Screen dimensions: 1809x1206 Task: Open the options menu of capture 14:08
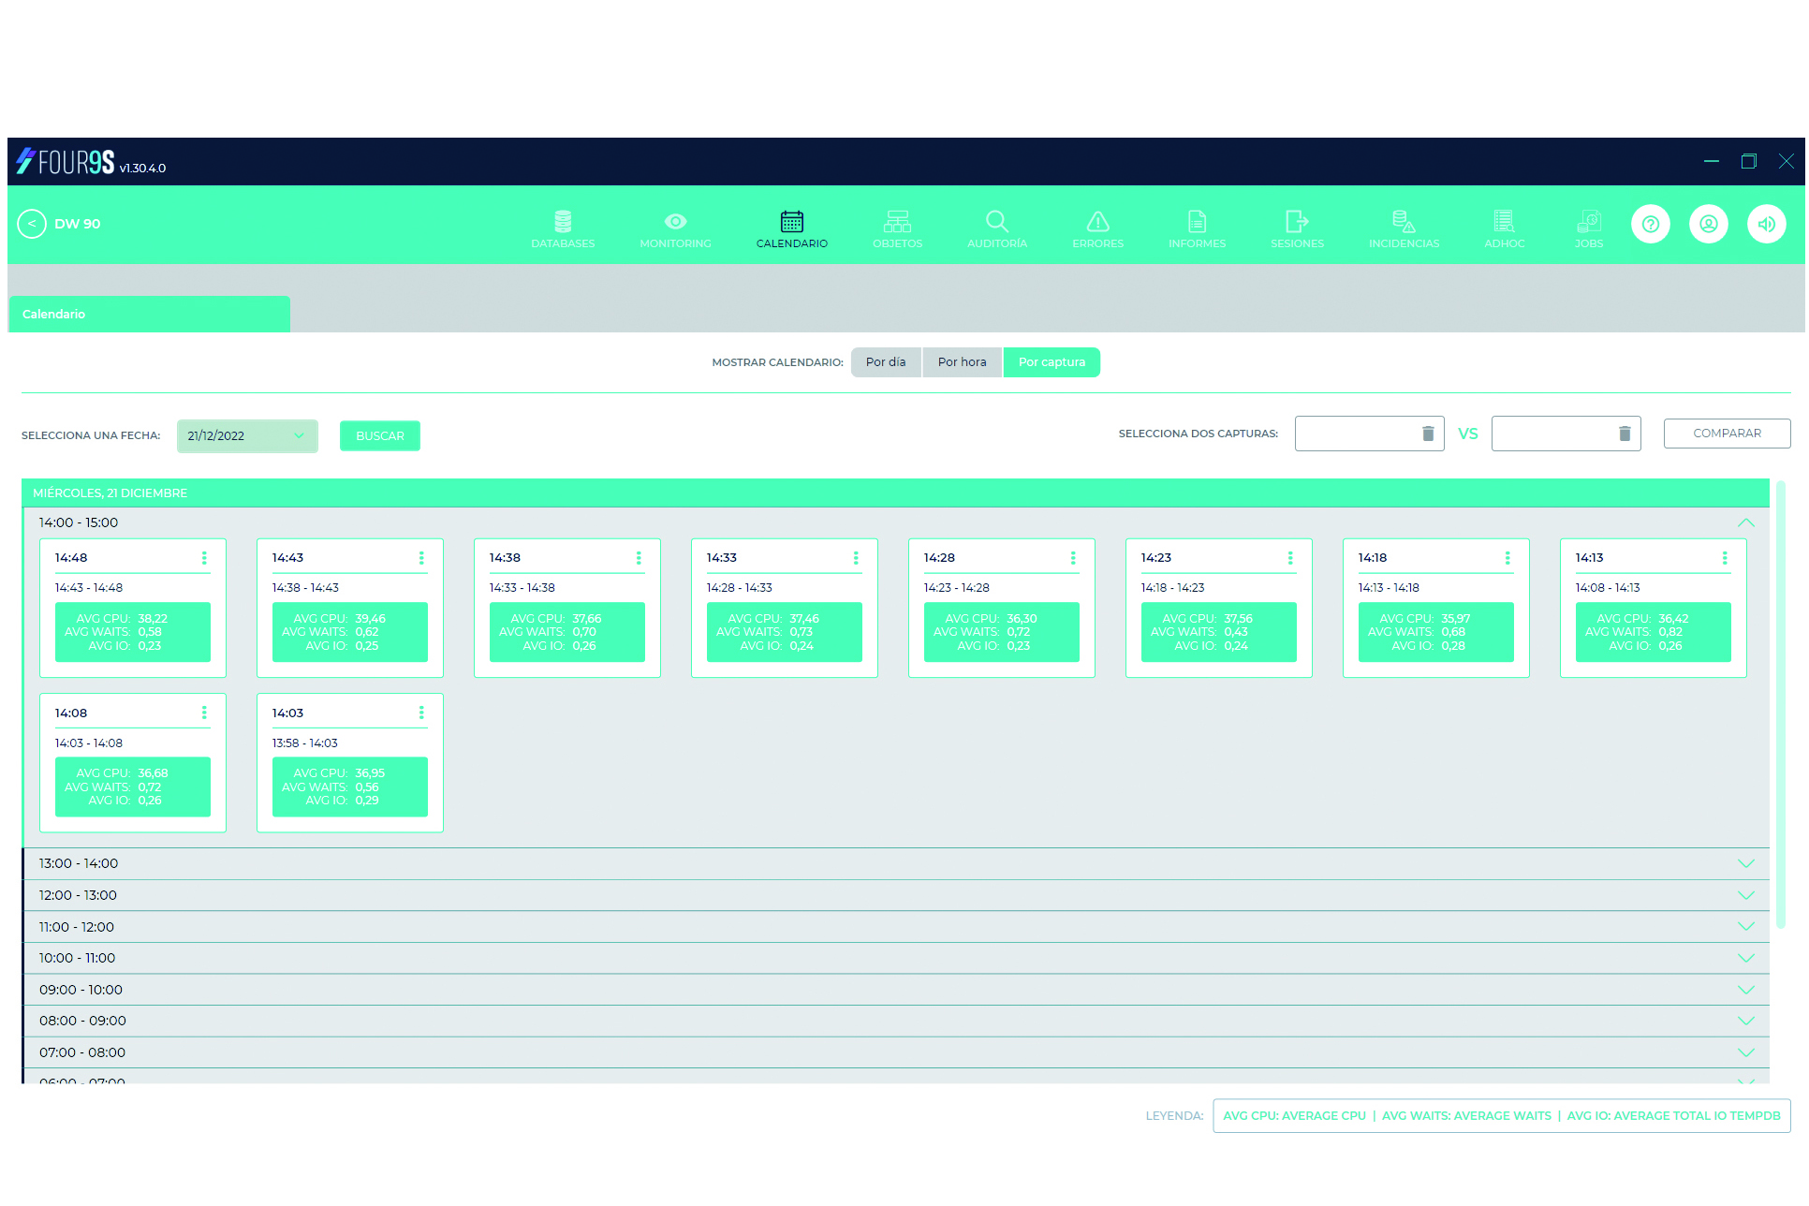[204, 713]
